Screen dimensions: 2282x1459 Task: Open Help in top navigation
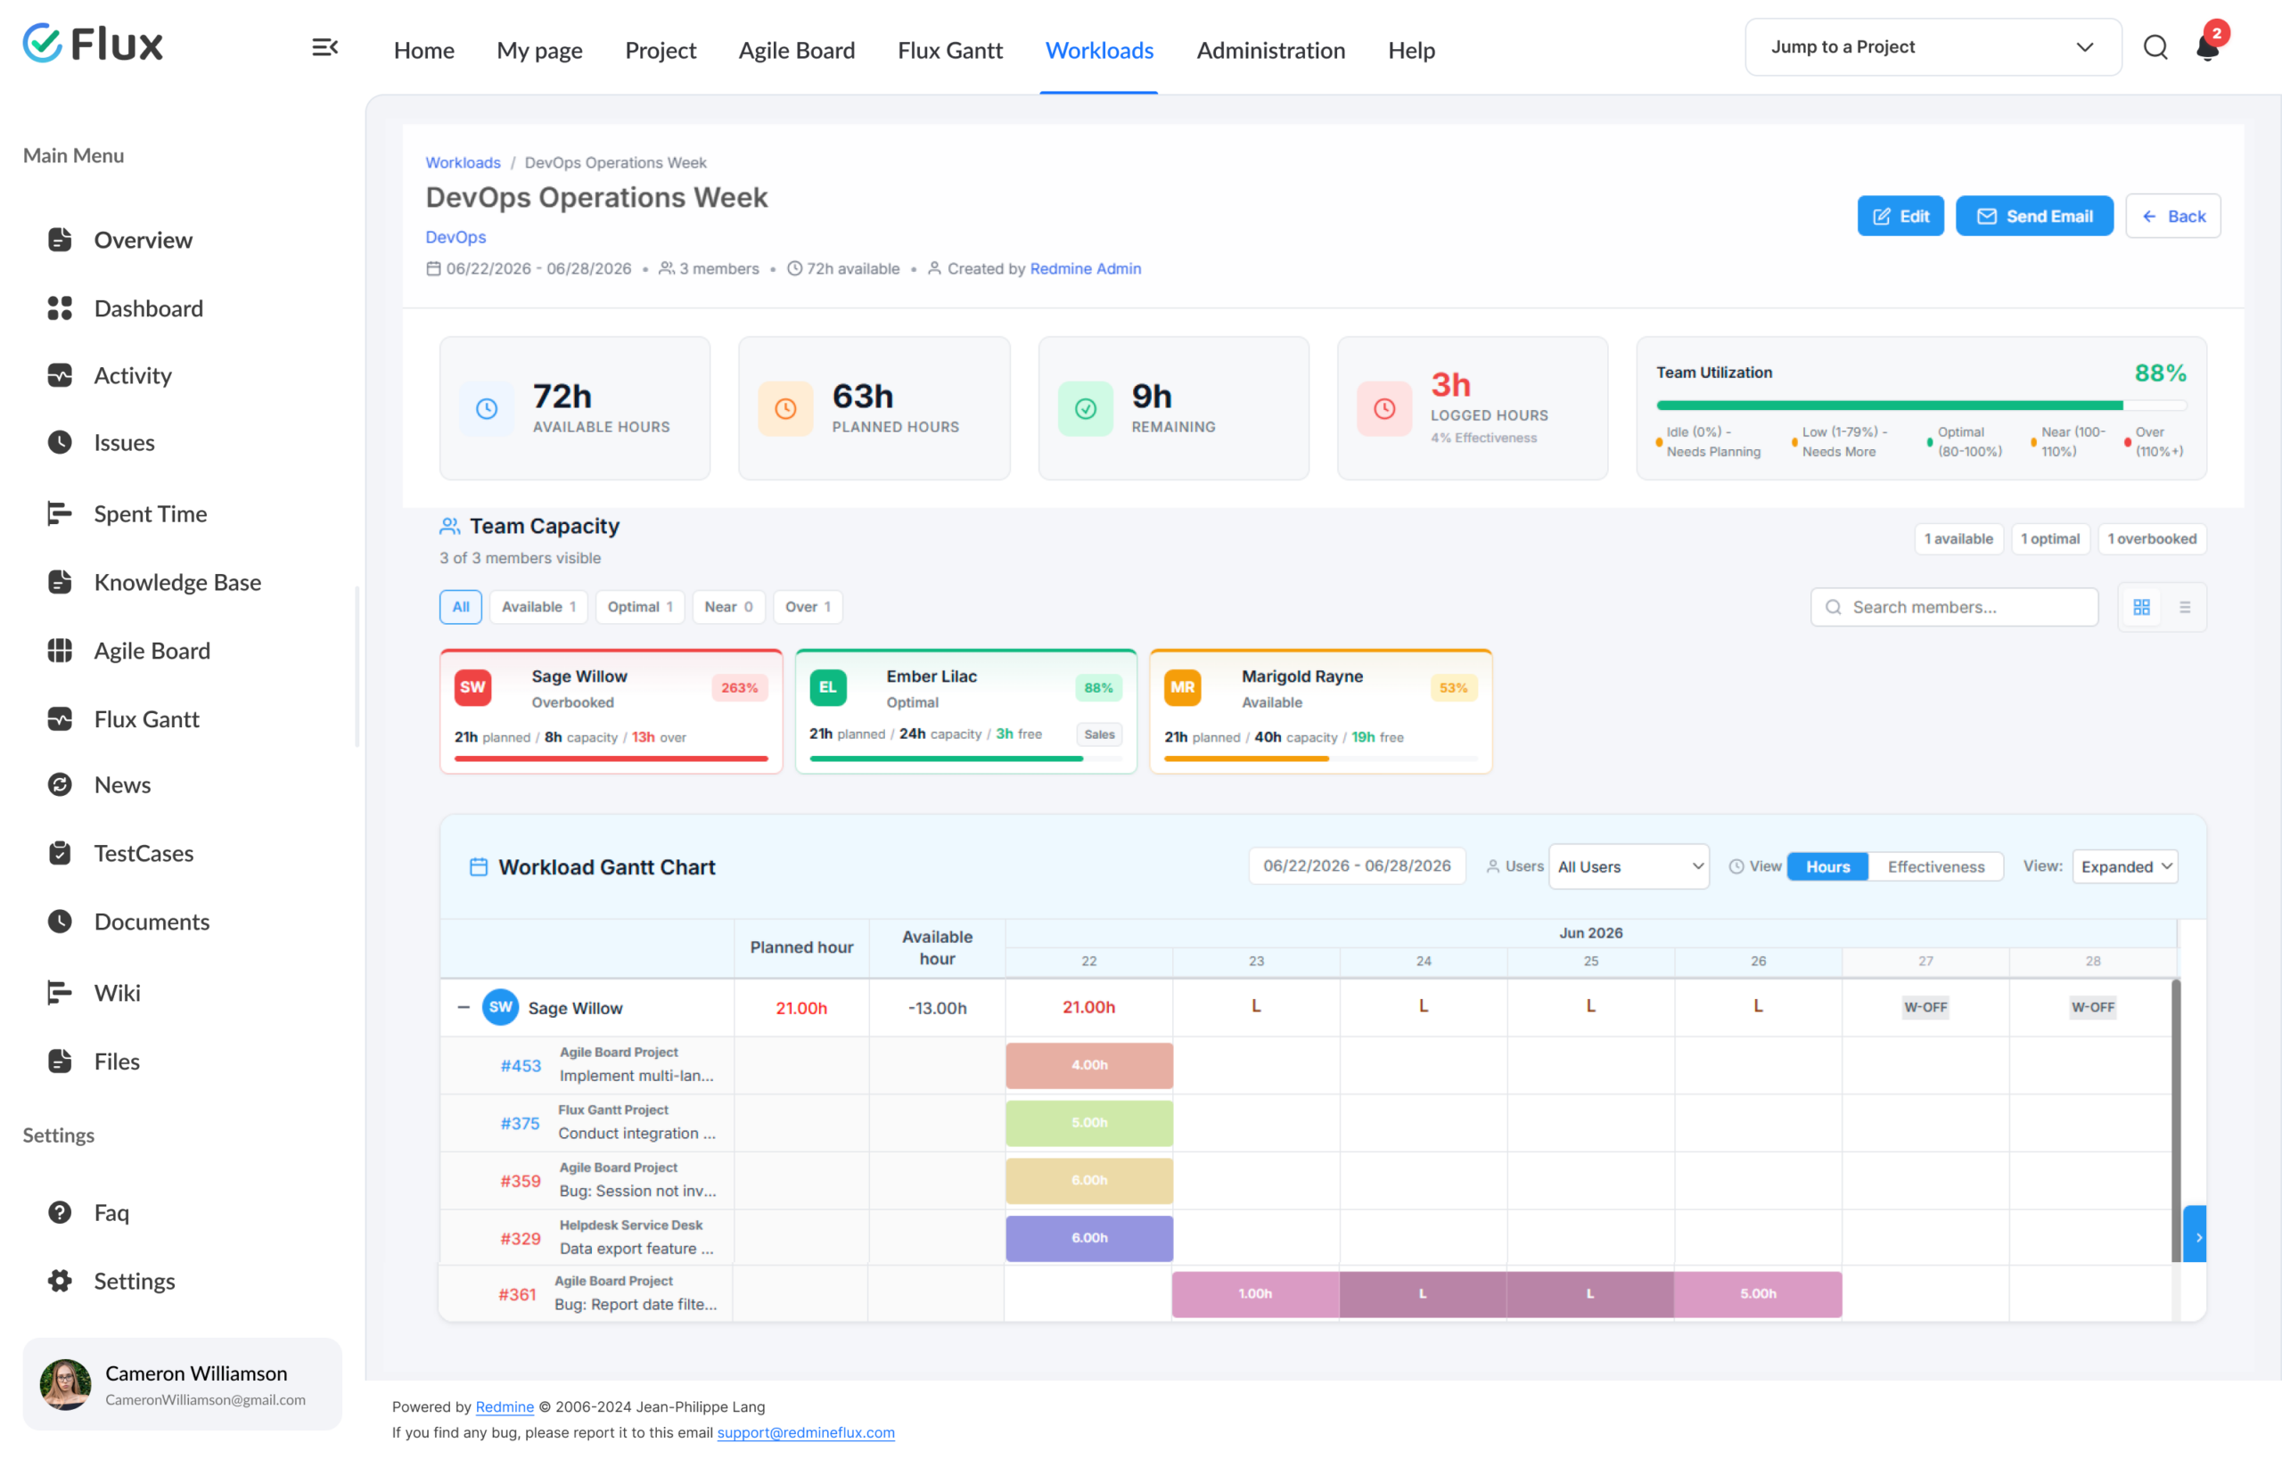[x=1410, y=50]
